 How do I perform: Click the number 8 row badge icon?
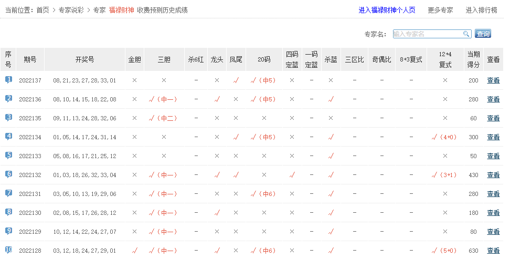click(8, 212)
